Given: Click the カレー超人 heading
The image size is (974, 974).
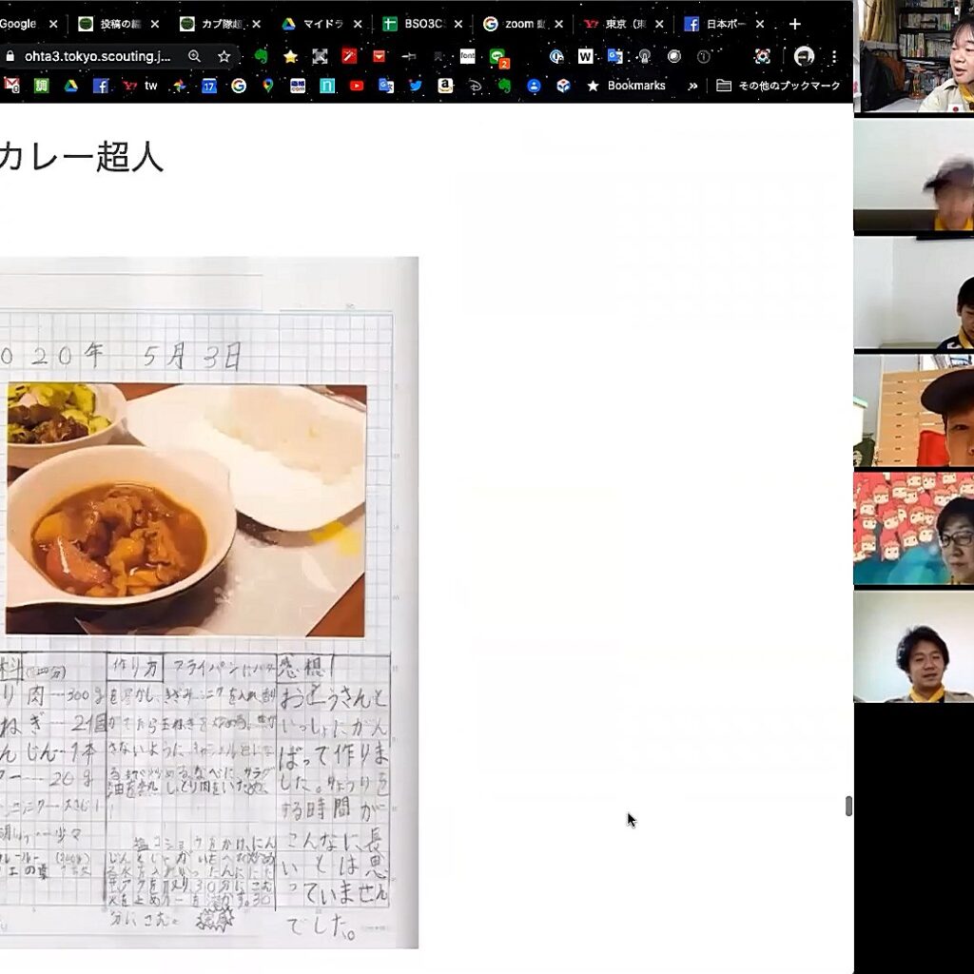Looking at the screenshot, I should point(81,157).
